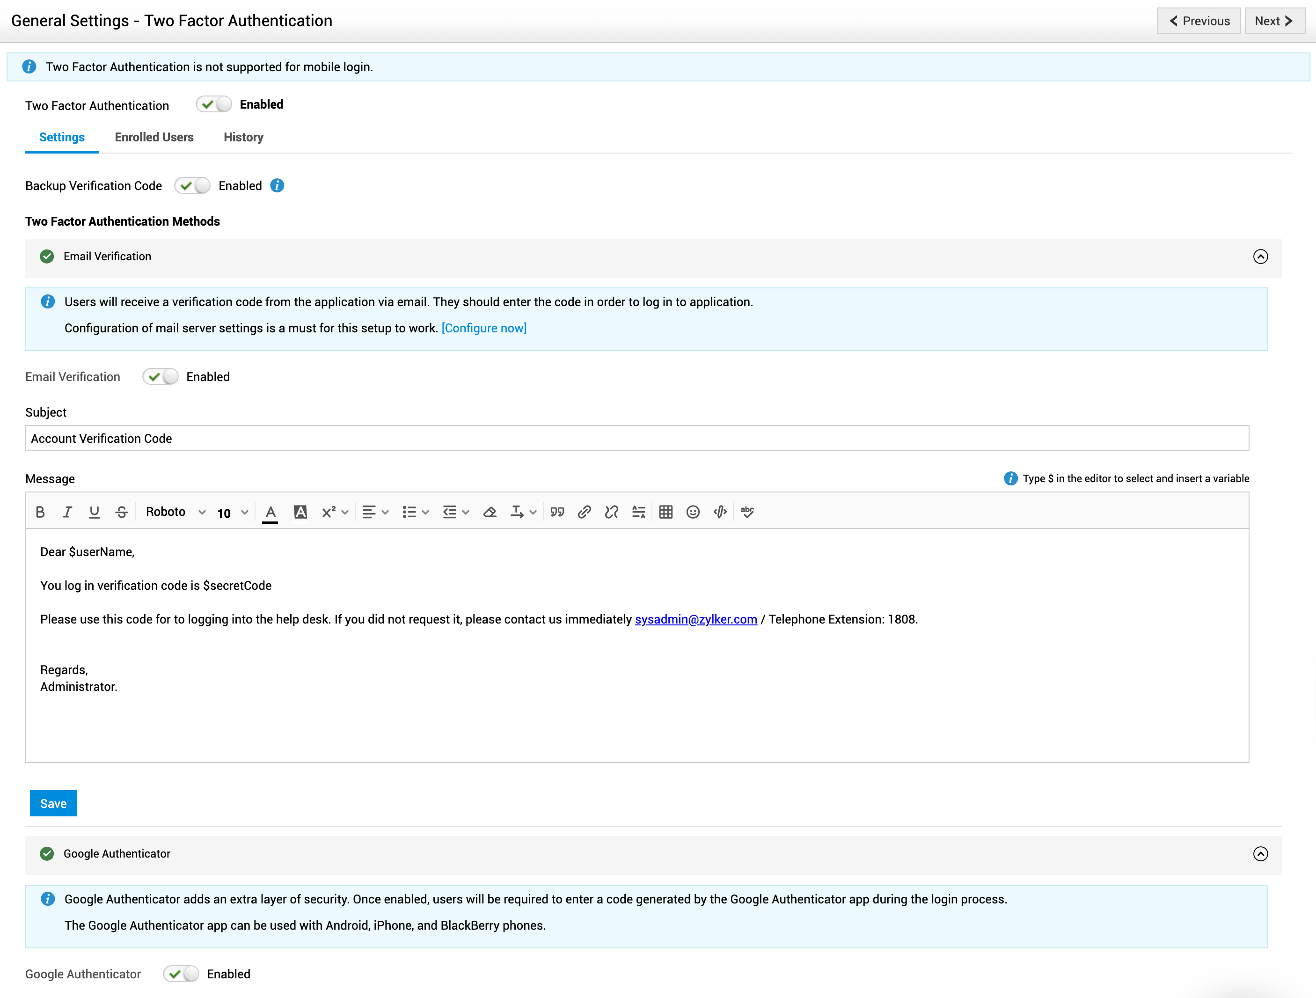Open the superscript/subscript options

click(335, 512)
